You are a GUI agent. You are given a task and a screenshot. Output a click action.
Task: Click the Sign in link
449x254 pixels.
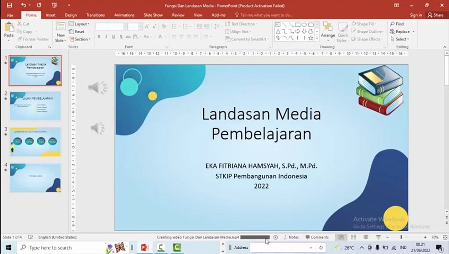[x=416, y=15]
